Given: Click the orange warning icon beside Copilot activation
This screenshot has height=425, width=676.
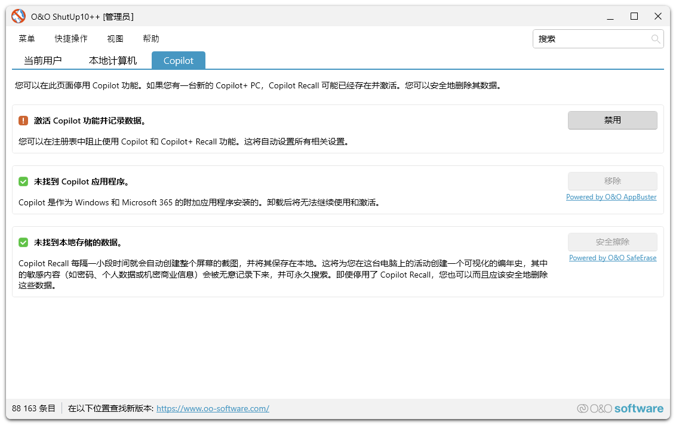Looking at the screenshot, I should click(x=23, y=121).
